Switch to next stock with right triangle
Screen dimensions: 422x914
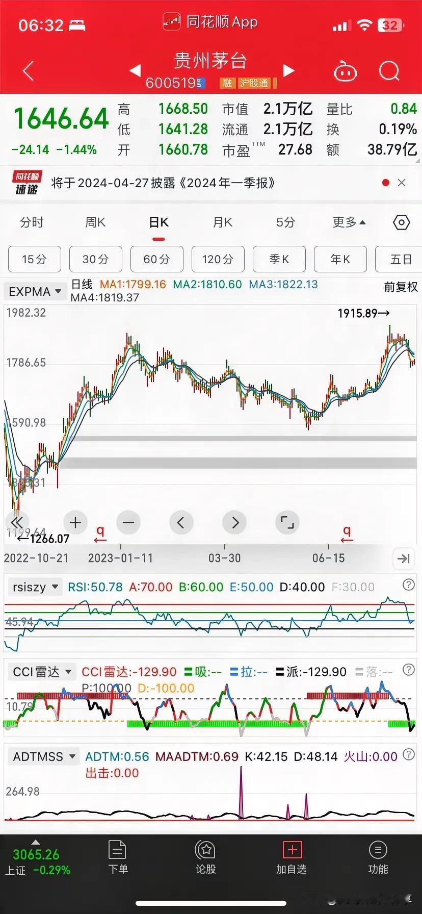pos(289,70)
